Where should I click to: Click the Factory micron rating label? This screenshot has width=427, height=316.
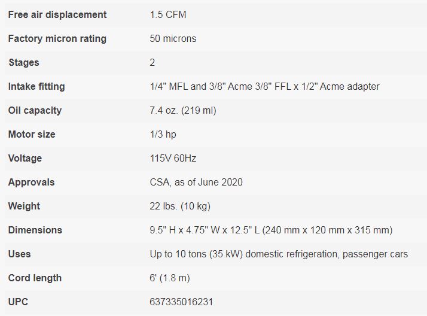pyautogui.click(x=57, y=38)
